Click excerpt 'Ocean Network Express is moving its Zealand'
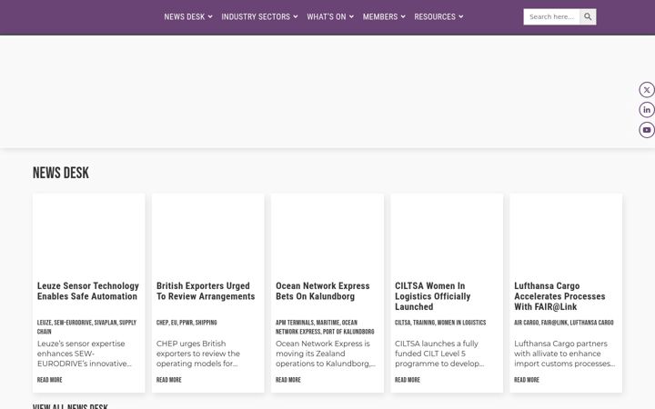The image size is (655, 409). pos(326,354)
